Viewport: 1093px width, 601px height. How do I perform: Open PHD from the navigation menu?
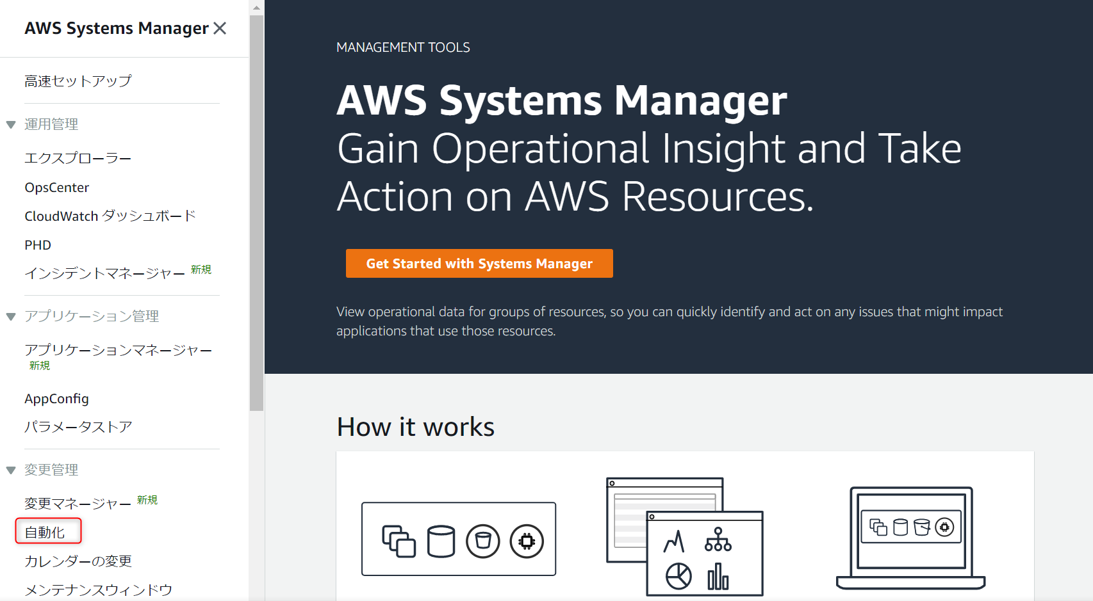coord(37,244)
